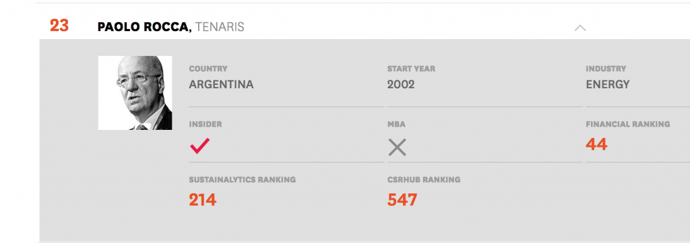The height and width of the screenshot is (243, 690).
Task: Click the gray MBA cross icon
Action: [x=397, y=147]
